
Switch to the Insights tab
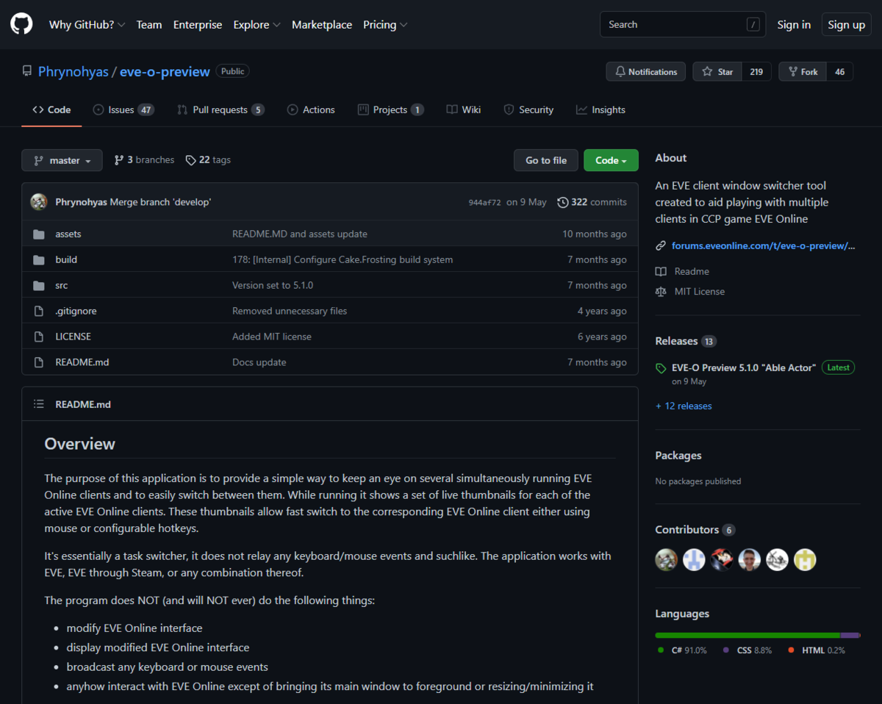[x=600, y=109]
